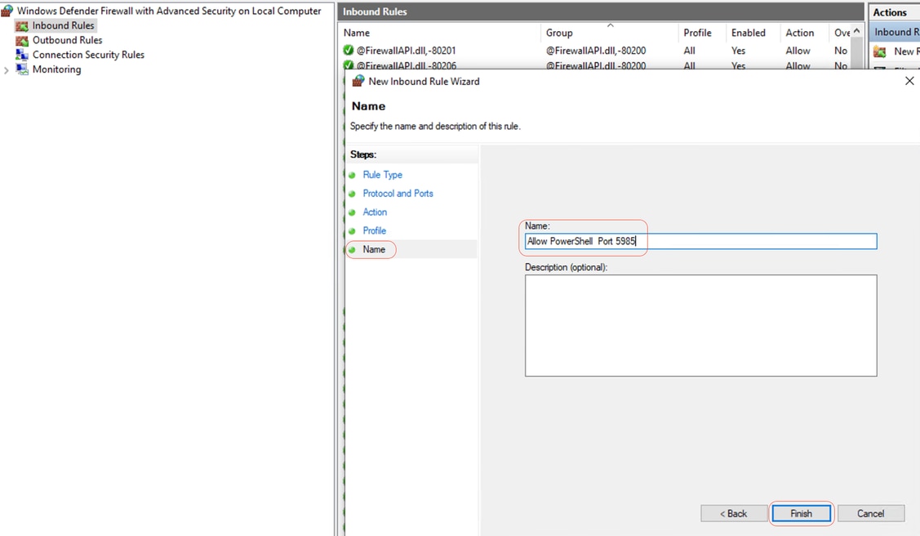Select Outbound Rules in the tree
920x536 pixels.
pyautogui.click(x=68, y=40)
